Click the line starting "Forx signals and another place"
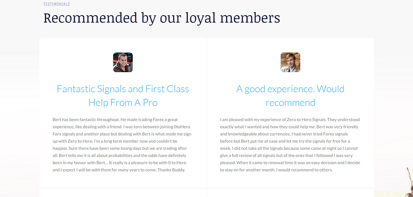This screenshot has width=413, height=197. coord(122,134)
